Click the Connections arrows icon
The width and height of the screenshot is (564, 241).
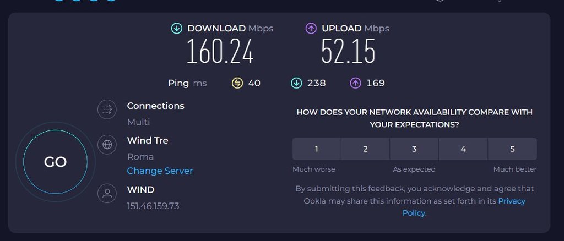[x=107, y=109]
